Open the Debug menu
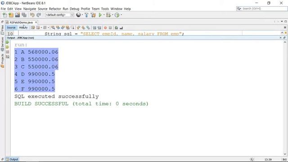The width and height of the screenshot is (288, 162). pos(74,9)
